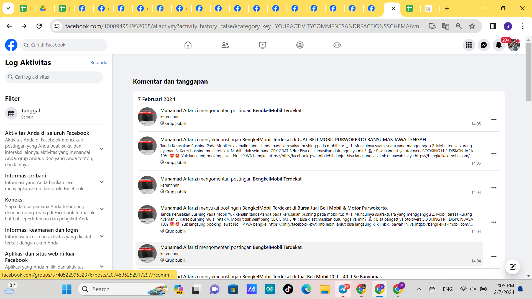Open Jual Beli Mobil 10 jt - 40 jt link
532x299 pixels.
pos(340,277)
